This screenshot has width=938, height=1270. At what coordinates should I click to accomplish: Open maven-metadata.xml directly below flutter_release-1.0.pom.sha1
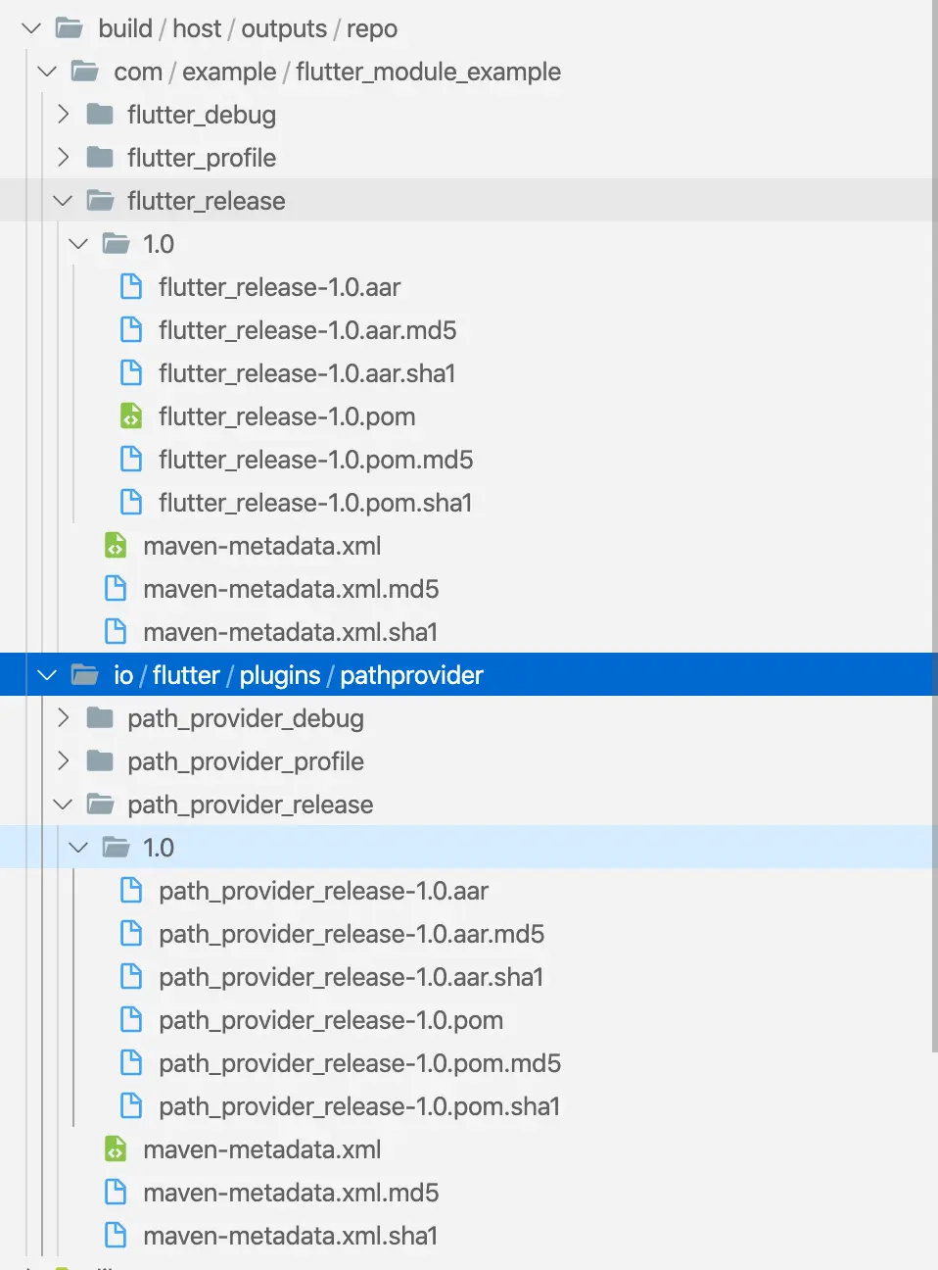[262, 546]
